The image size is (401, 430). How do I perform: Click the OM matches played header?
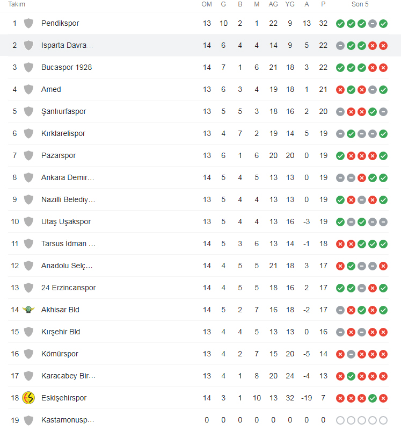coord(207,4)
